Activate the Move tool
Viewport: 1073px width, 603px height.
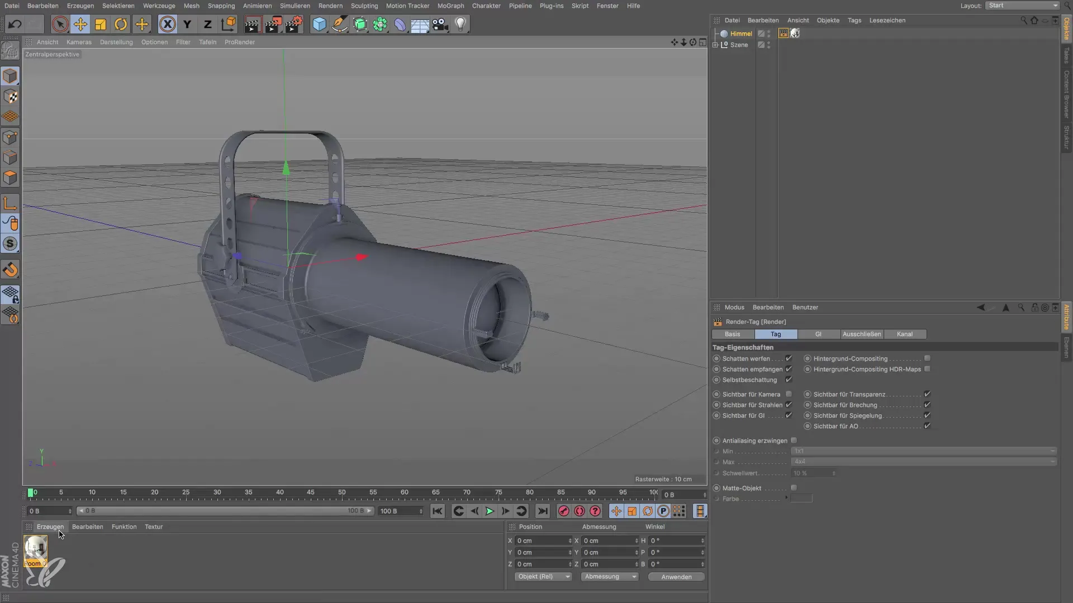tap(80, 24)
